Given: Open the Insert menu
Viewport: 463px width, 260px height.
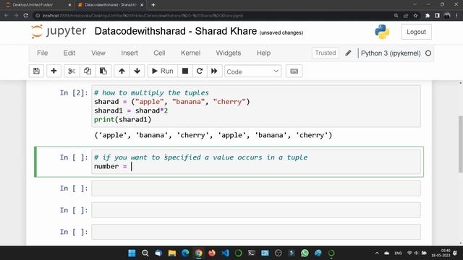Looking at the screenshot, I should [129, 53].
